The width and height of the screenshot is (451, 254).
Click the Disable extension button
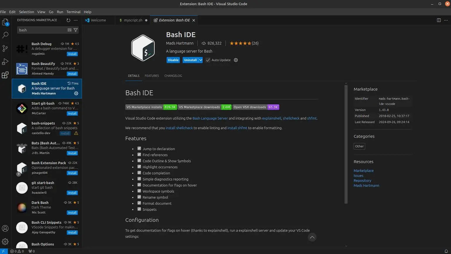(x=173, y=60)
